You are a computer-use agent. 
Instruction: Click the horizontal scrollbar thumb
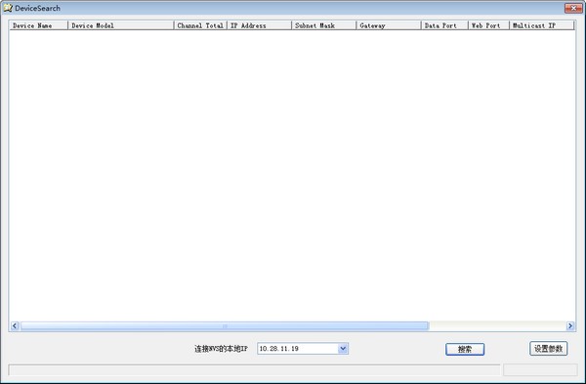[x=225, y=325]
